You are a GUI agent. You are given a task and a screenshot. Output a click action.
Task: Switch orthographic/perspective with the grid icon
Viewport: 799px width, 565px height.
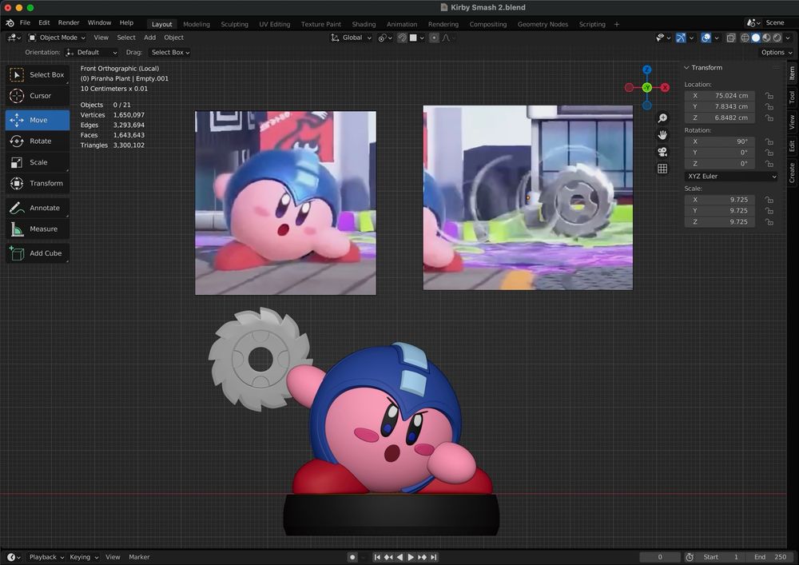662,169
